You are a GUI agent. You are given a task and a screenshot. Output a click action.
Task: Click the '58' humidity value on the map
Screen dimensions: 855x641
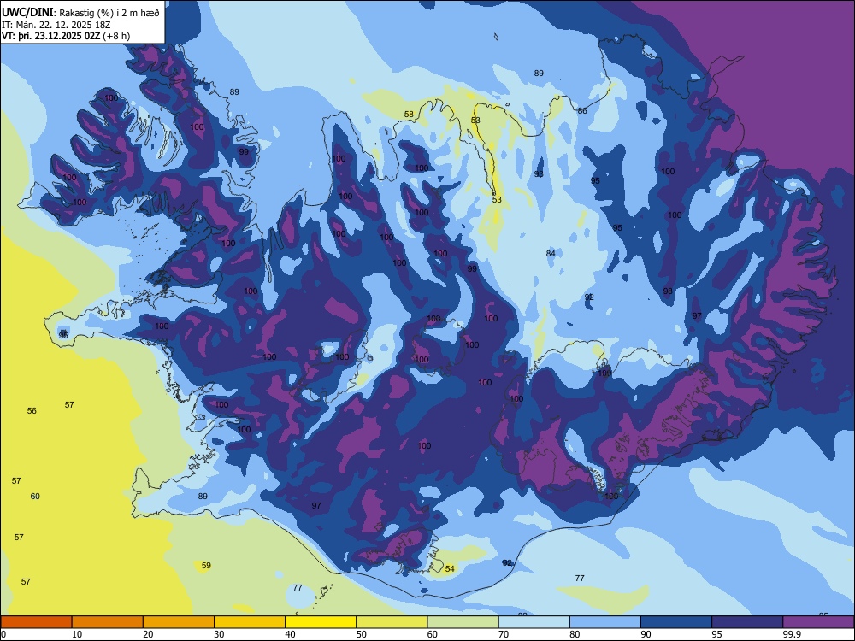[x=409, y=115]
